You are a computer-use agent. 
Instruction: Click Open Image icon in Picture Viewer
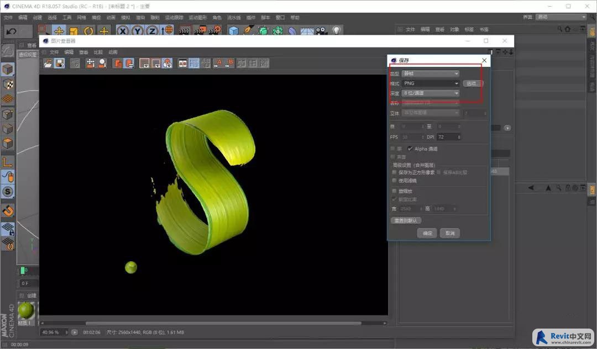tap(48, 64)
